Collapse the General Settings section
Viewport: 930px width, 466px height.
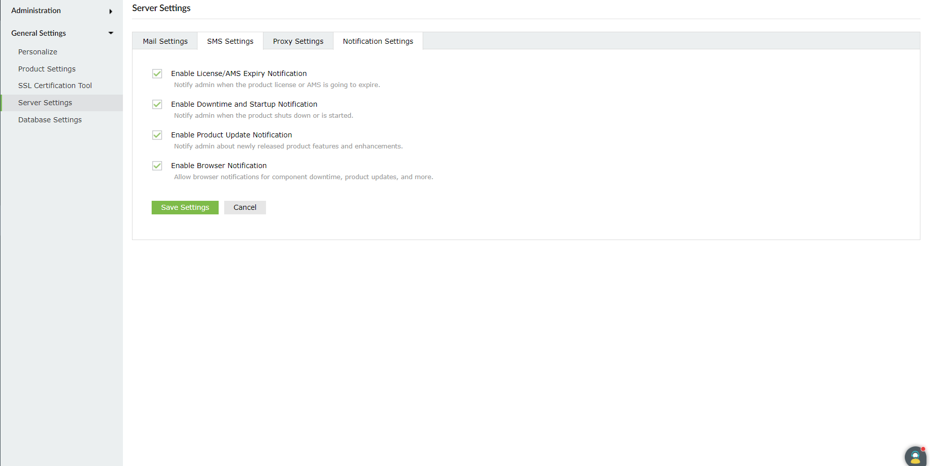point(110,33)
